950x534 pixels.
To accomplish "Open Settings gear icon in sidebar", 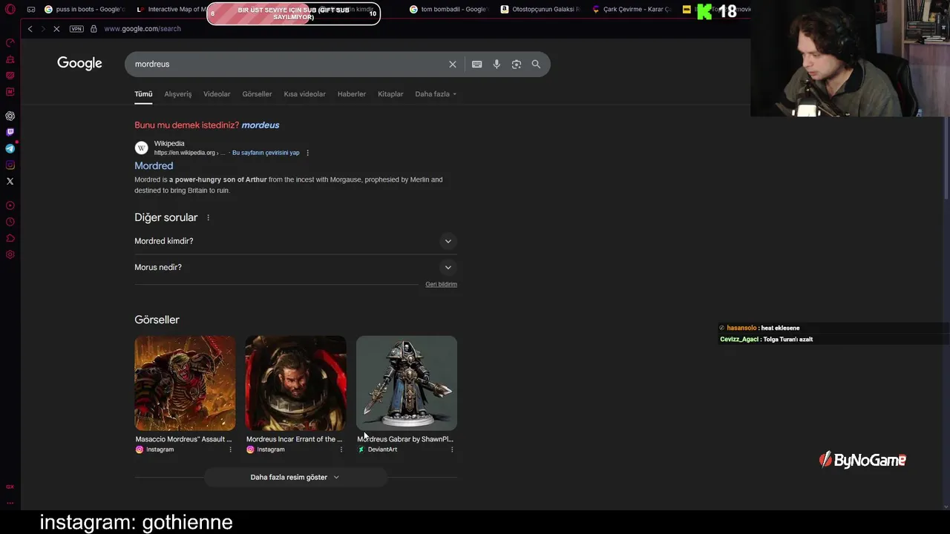I will pyautogui.click(x=10, y=254).
